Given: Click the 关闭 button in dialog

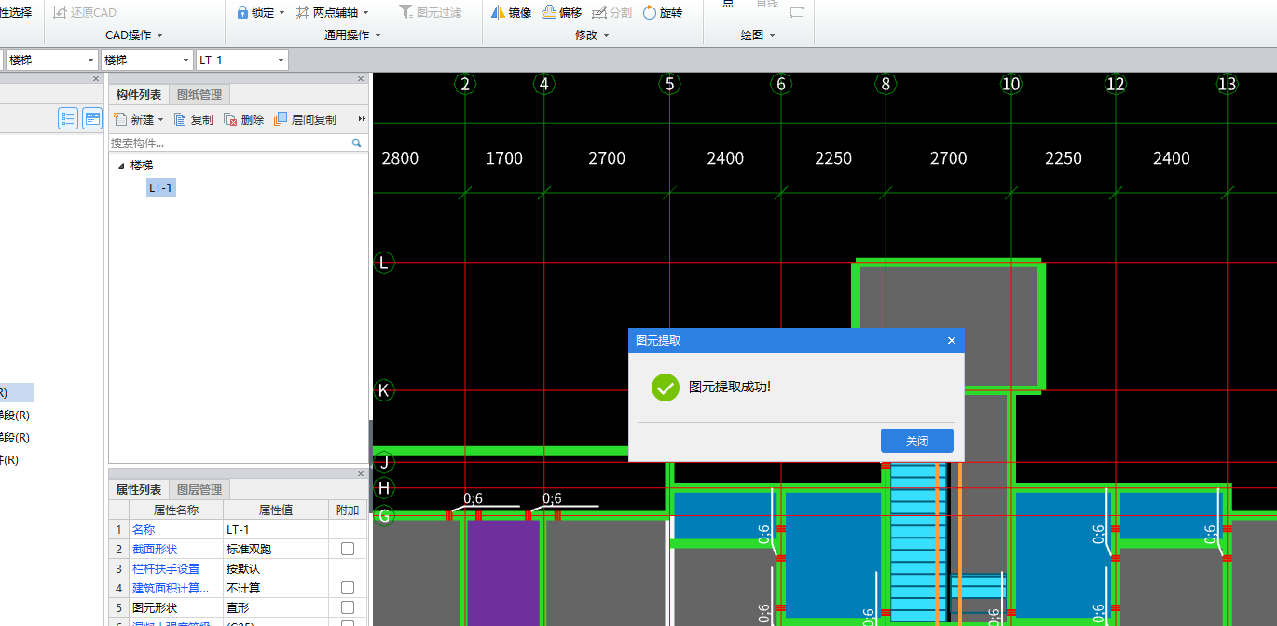Looking at the screenshot, I should point(916,441).
